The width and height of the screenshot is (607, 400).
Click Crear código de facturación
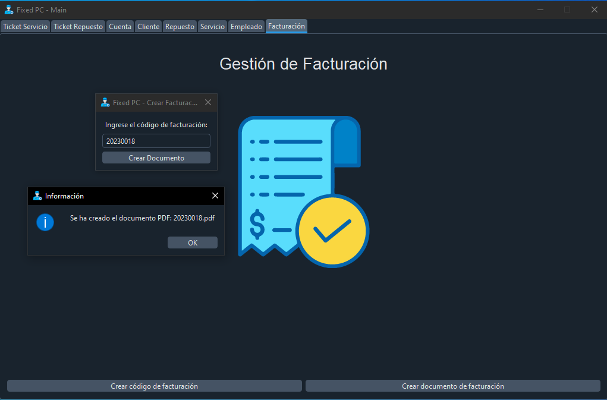pos(154,386)
